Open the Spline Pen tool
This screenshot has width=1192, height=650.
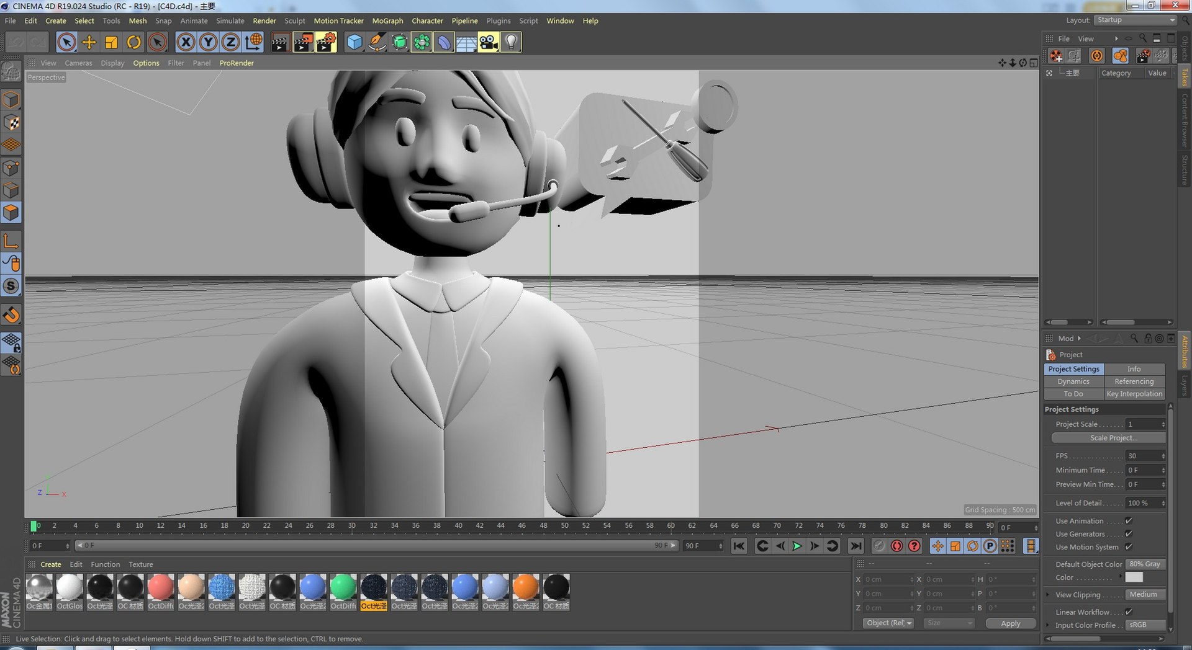pos(377,42)
